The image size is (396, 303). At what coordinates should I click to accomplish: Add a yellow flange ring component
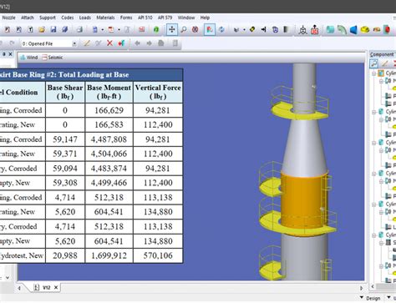pos(365,29)
